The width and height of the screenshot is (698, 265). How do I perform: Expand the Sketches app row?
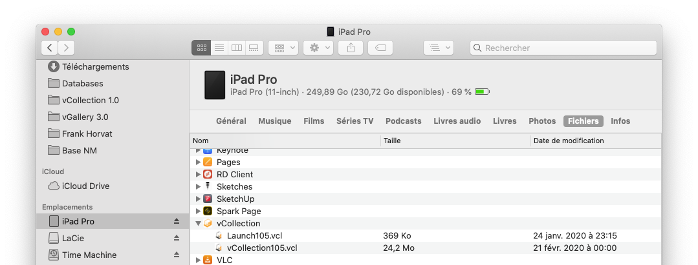[198, 187]
